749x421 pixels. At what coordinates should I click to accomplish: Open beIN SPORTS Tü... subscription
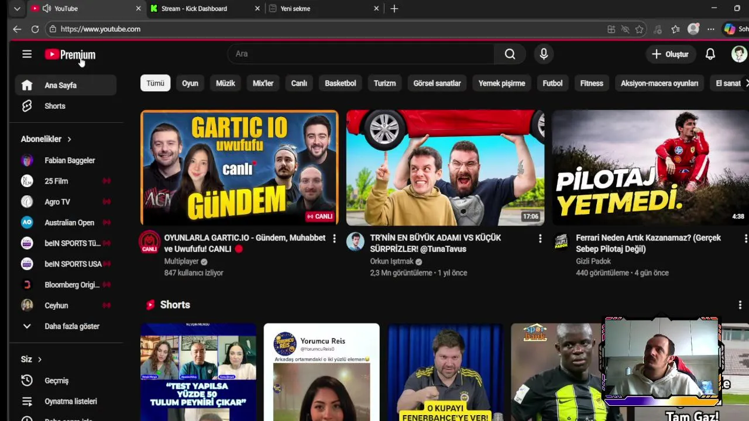tap(66, 243)
